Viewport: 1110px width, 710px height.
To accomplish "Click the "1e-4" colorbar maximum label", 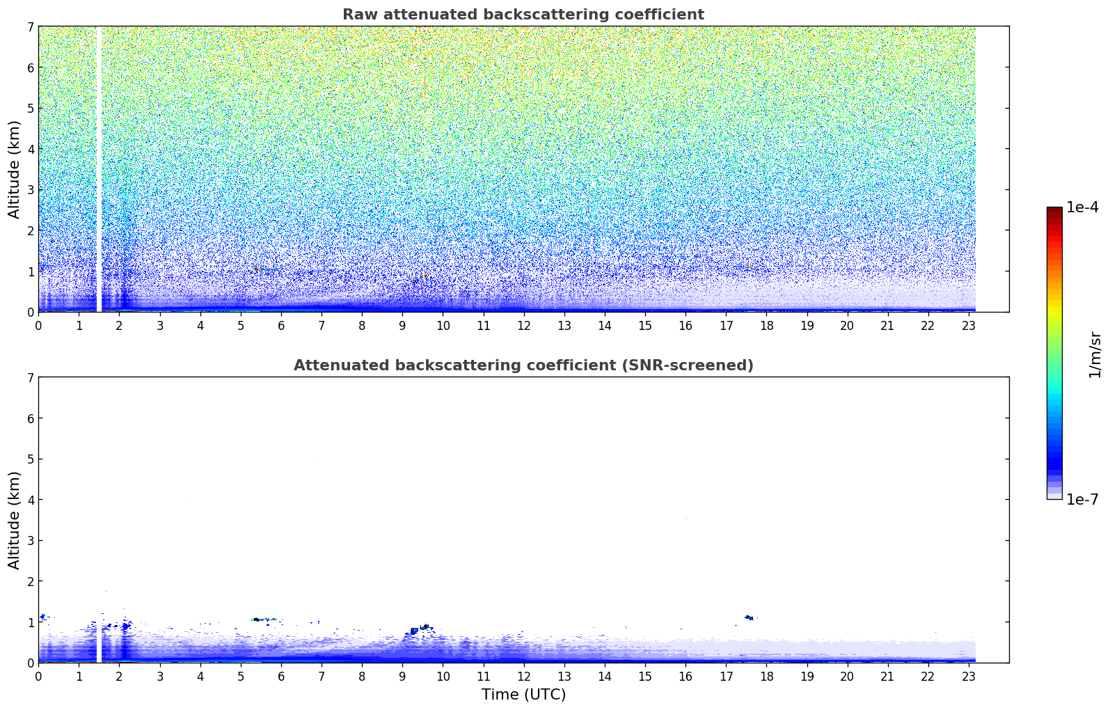I will click(x=1083, y=207).
